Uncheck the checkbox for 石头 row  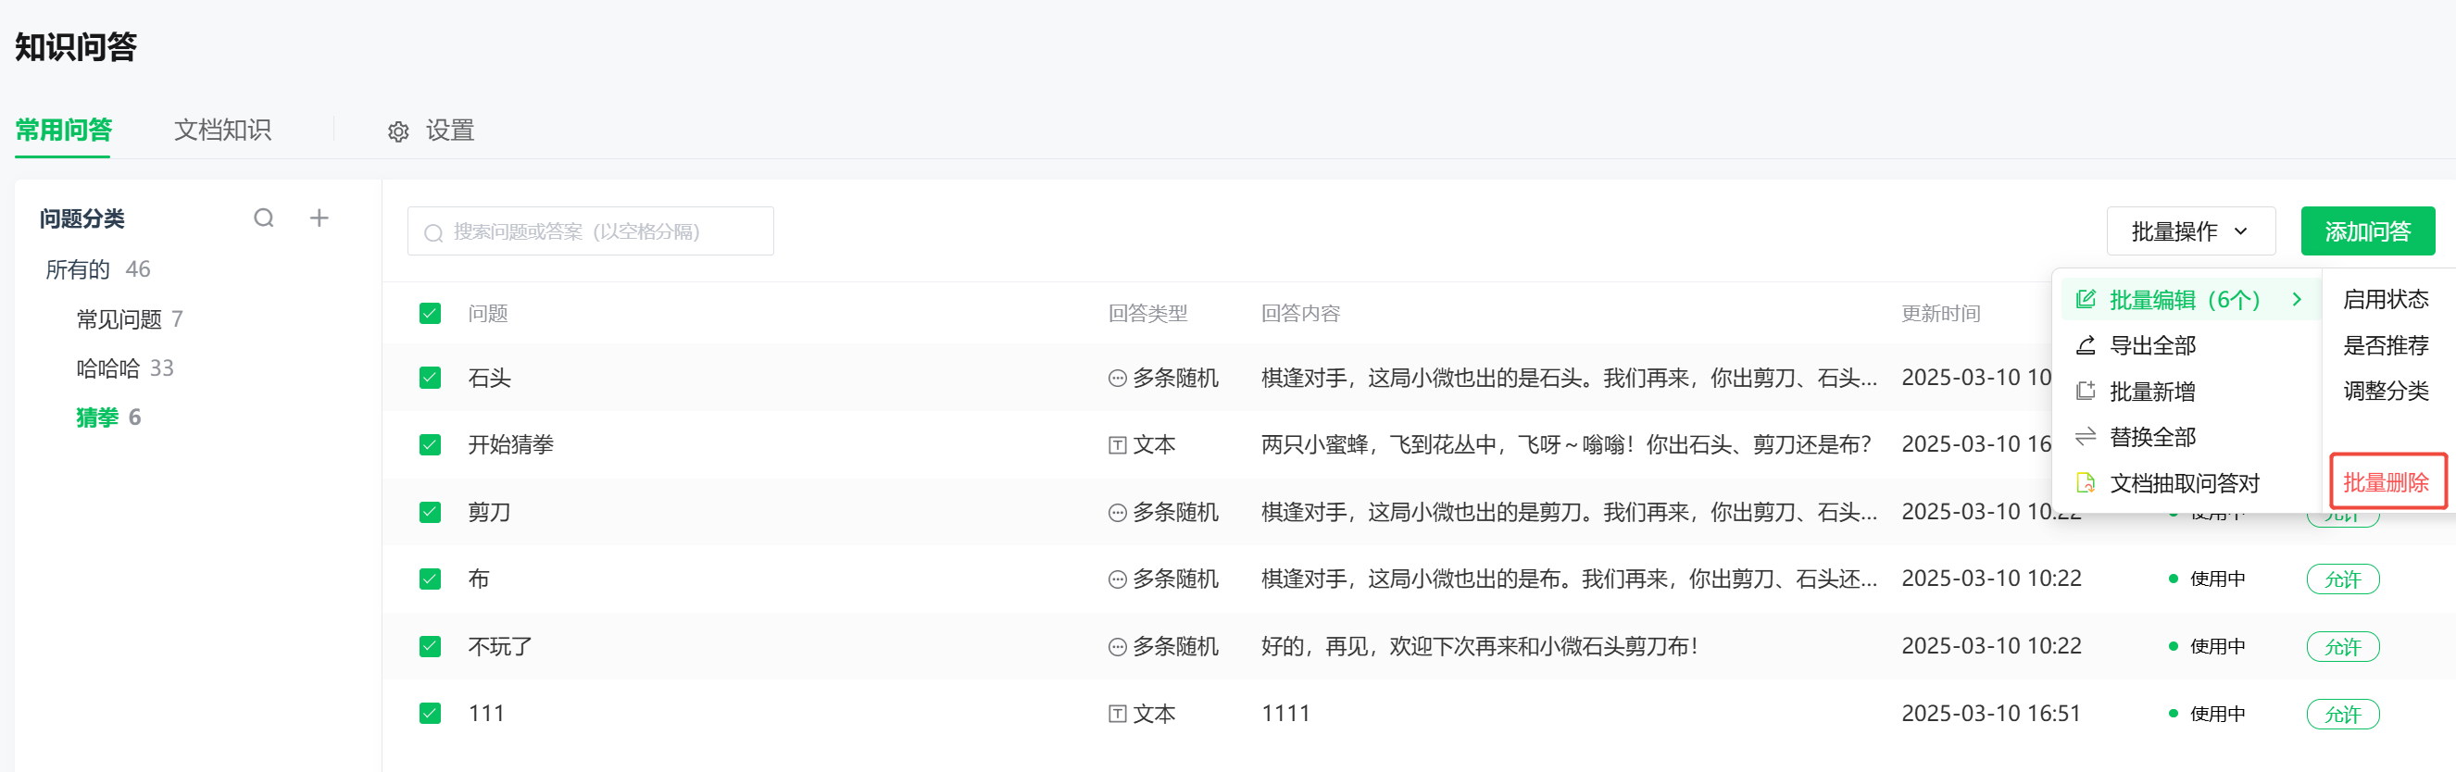(x=430, y=378)
